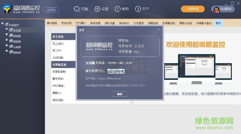Click the 官方客服QQ contact badge

[116, 71]
